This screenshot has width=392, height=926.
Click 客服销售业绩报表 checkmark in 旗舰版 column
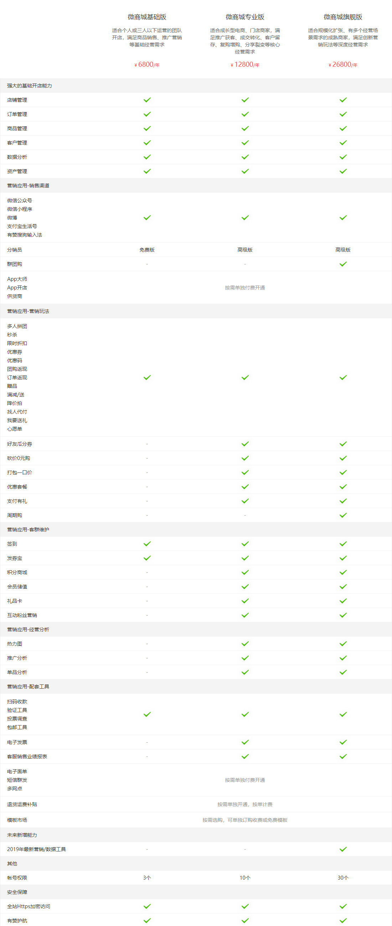343,757
